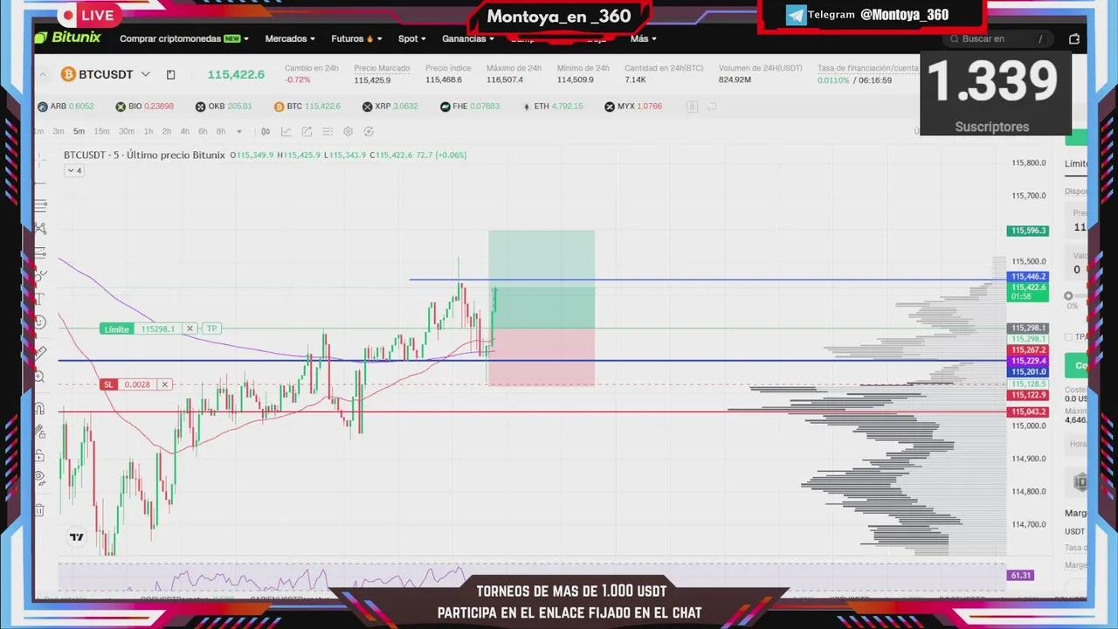
Task: Select the 5m timeframe
Action: point(79,132)
